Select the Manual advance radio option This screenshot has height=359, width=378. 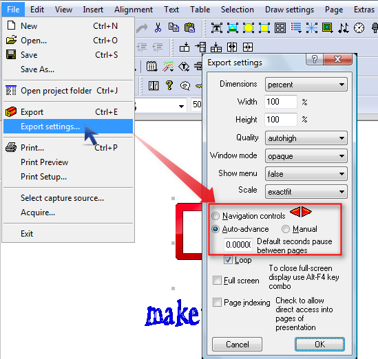[286, 229]
